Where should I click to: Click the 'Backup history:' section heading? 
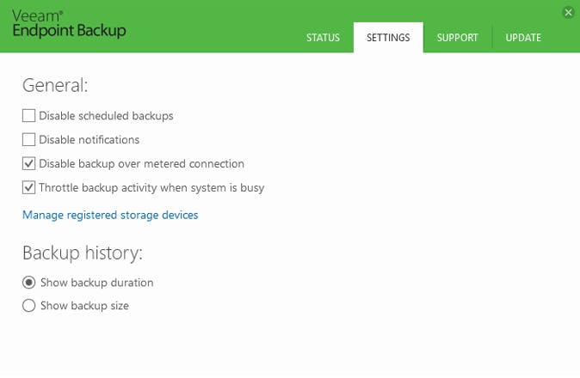(82, 253)
